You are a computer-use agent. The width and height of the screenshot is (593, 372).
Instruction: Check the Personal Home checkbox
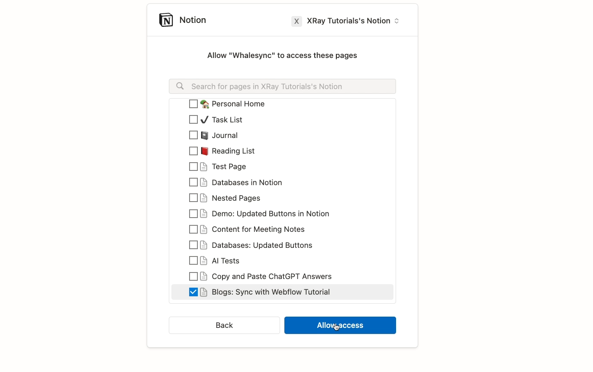193,104
